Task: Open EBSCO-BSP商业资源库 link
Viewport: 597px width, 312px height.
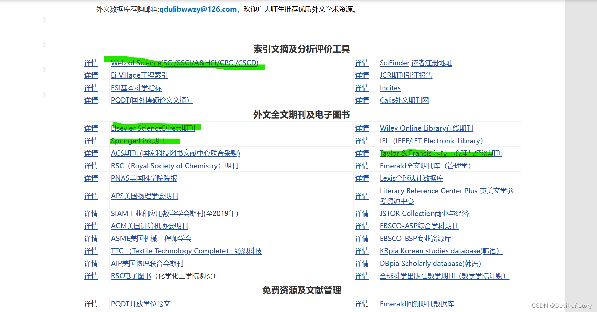Action: pyautogui.click(x=415, y=239)
